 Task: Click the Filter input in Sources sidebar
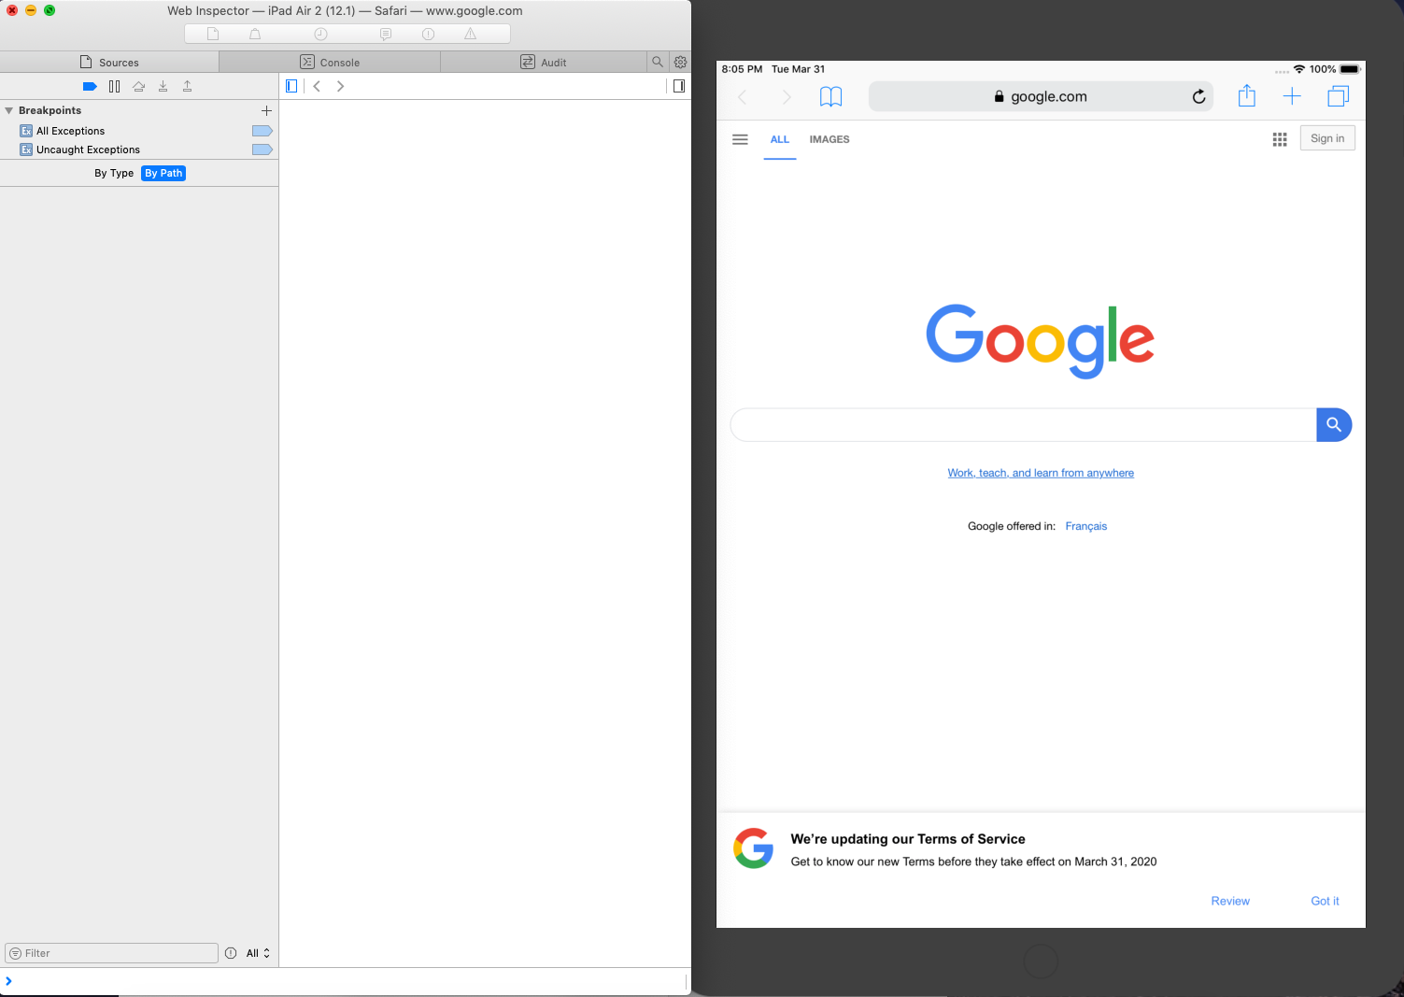point(111,953)
